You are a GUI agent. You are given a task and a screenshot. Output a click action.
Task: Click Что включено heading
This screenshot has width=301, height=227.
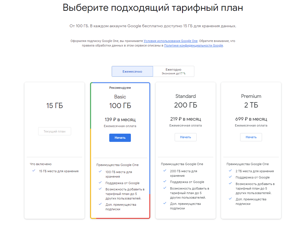pos(41,164)
